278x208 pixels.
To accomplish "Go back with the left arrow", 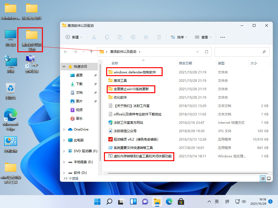I will (x=66, y=52).
